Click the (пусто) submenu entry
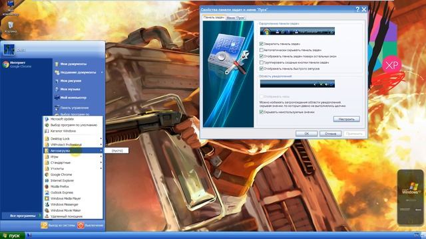Image resolution: width=426 pixels, height=239 pixels. [116, 151]
